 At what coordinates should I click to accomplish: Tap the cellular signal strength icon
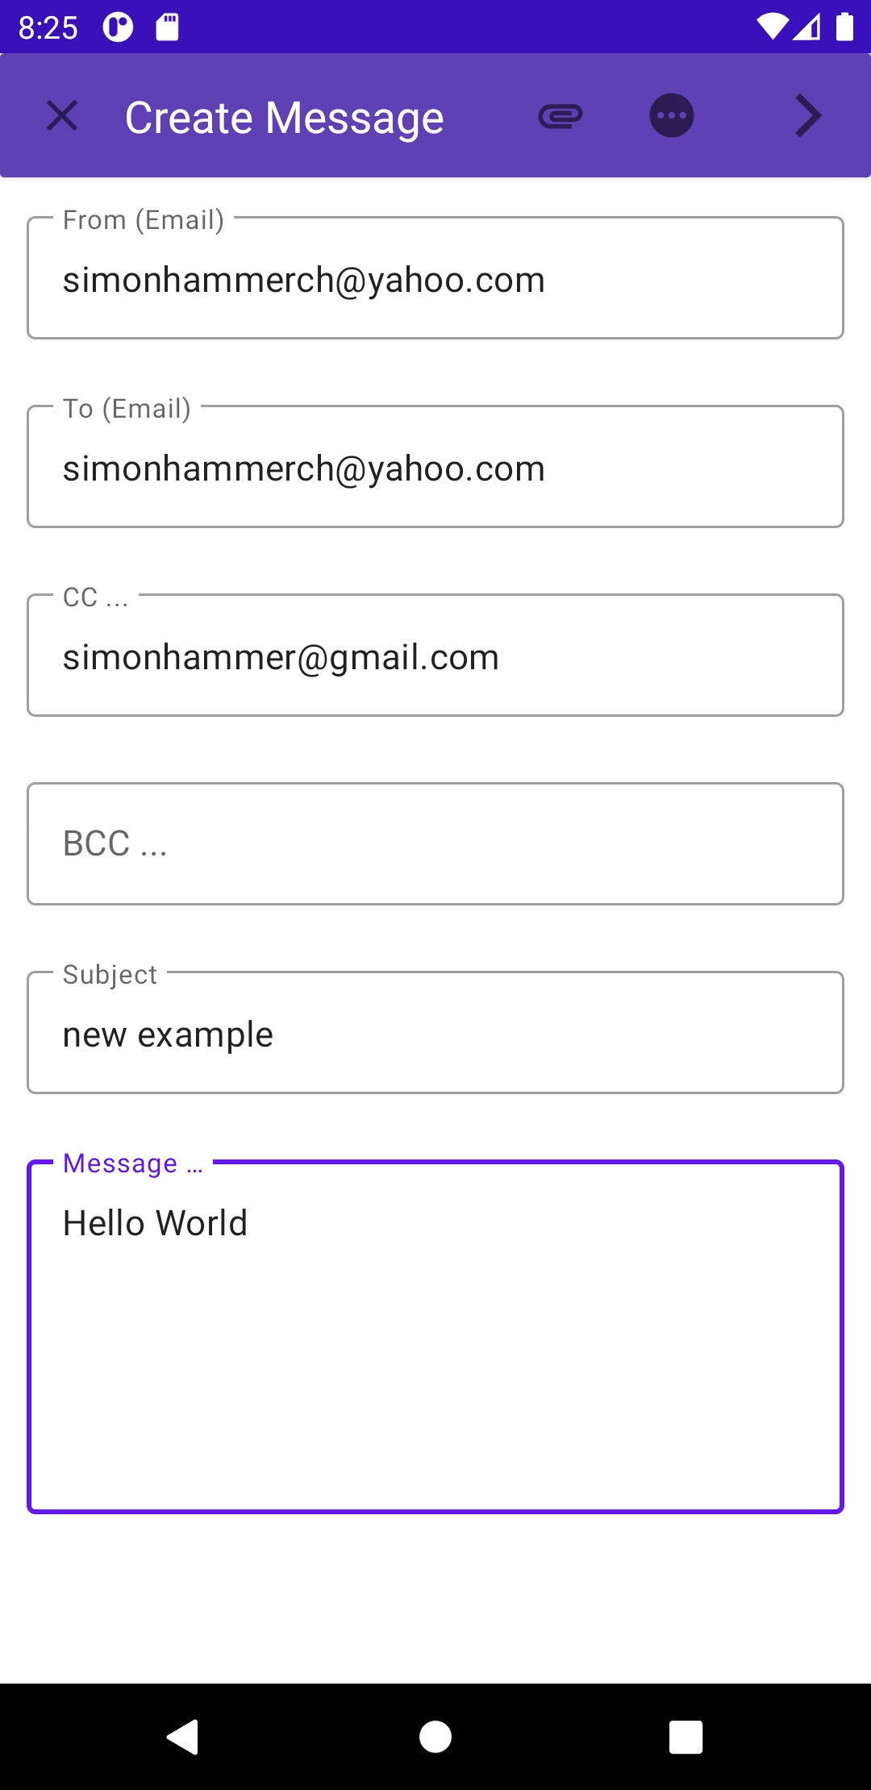(807, 27)
